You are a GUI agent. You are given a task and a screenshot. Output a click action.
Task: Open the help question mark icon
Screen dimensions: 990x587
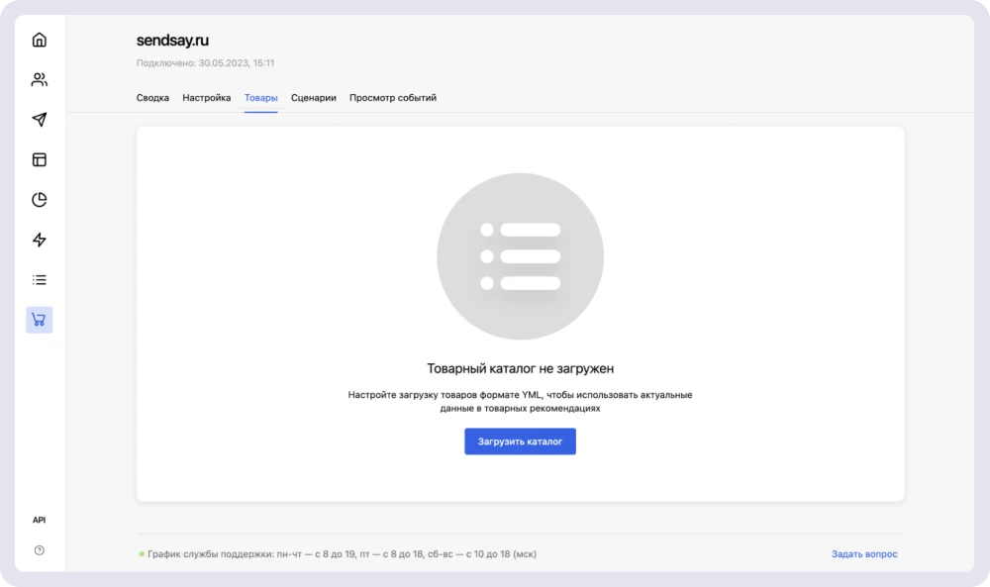click(x=40, y=550)
